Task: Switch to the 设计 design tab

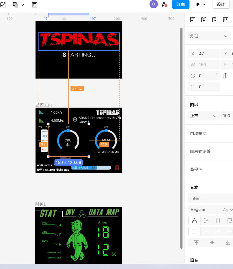Action: [221, 4]
